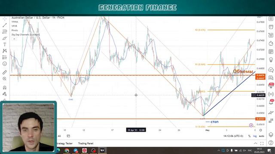Click the purple lightning event marker
Viewport: 275px width, 154px height.
pos(251,125)
